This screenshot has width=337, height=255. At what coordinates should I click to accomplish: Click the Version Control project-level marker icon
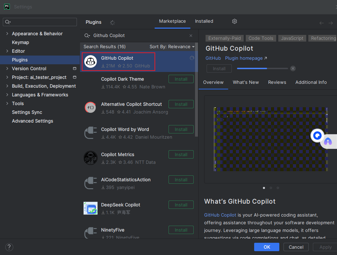(74, 68)
